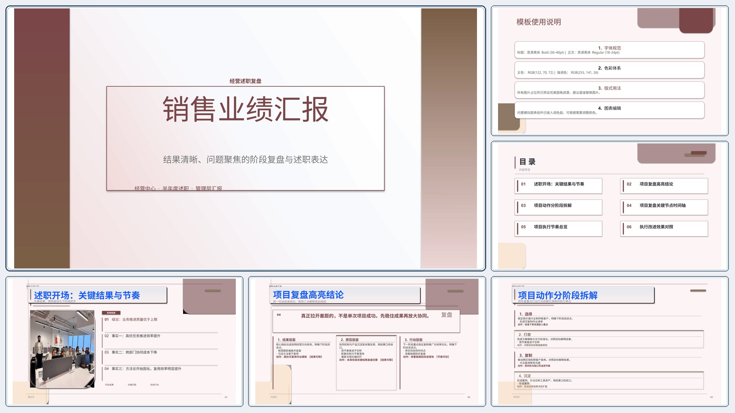Select the 目 录 heading

[x=527, y=162]
